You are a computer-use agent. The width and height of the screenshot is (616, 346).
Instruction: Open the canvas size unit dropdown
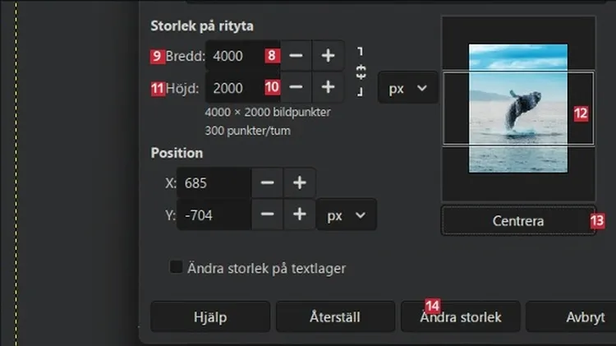[x=407, y=88]
